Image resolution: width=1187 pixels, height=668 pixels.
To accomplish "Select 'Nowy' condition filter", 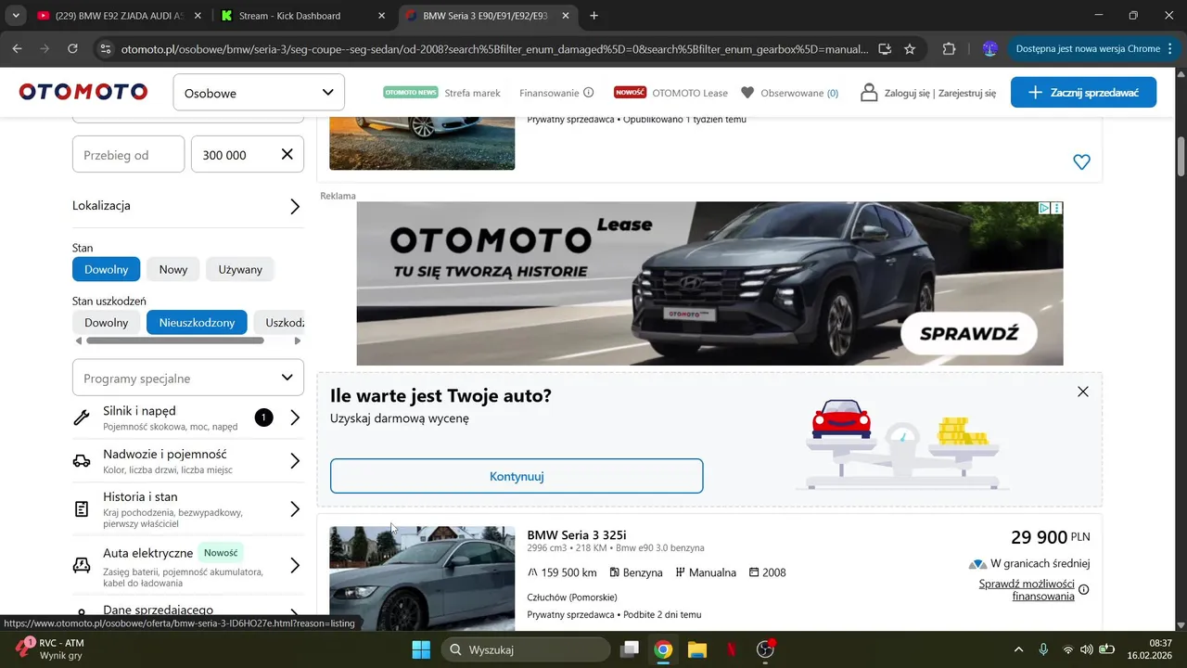I will [x=173, y=269].
